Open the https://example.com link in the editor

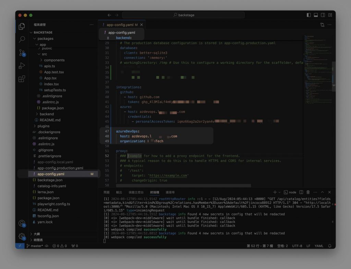point(168,175)
